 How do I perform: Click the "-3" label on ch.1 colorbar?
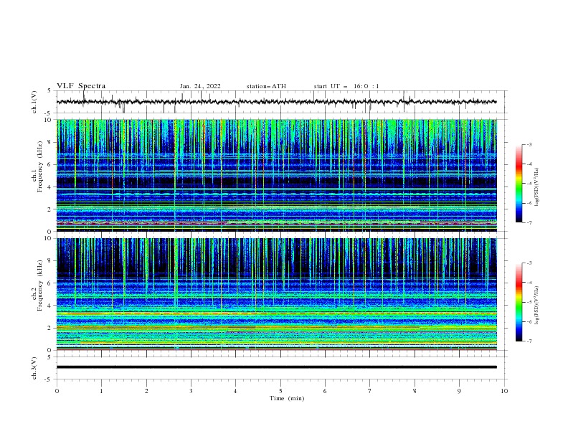coord(529,144)
